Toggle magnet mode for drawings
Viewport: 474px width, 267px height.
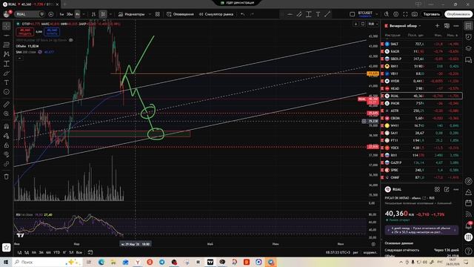click(7, 126)
